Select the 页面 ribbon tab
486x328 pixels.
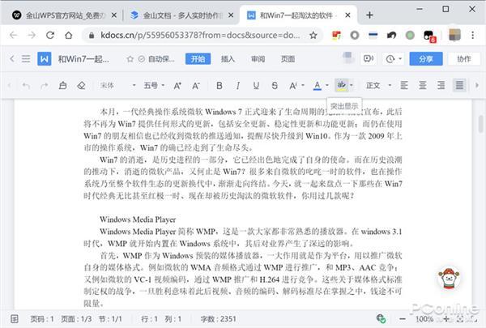(288, 59)
